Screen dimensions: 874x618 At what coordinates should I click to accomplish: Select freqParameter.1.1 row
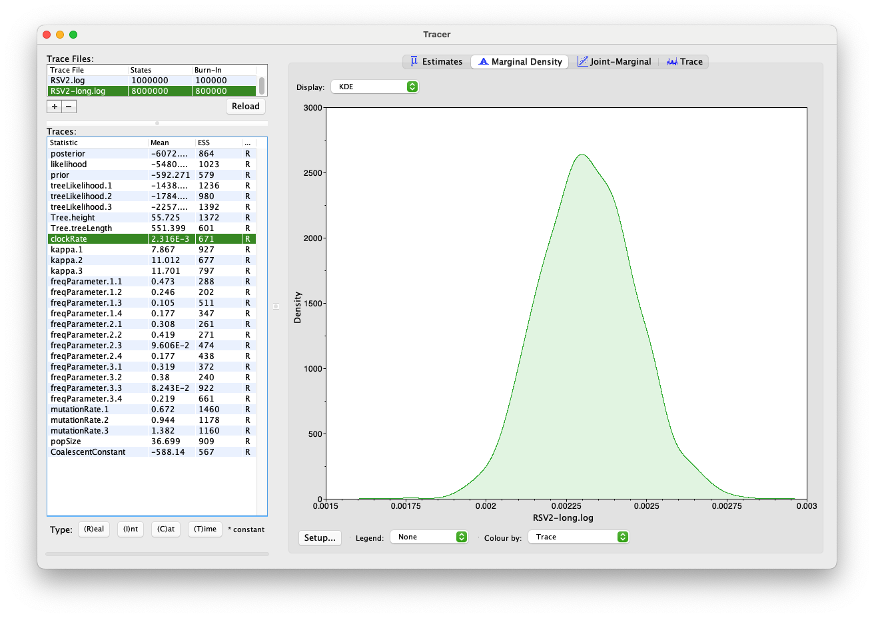152,281
